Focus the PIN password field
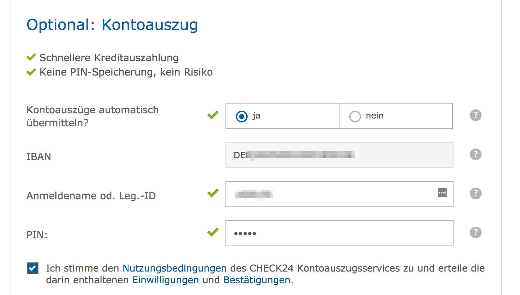520x295 pixels. click(339, 233)
